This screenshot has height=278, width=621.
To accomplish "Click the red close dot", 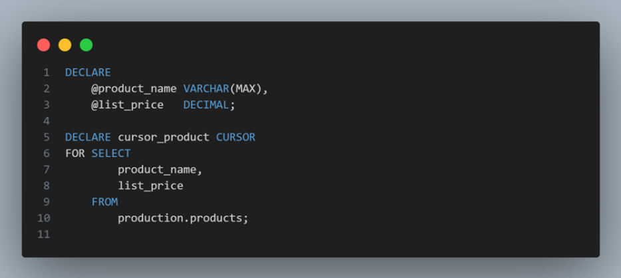I will pyautogui.click(x=44, y=45).
